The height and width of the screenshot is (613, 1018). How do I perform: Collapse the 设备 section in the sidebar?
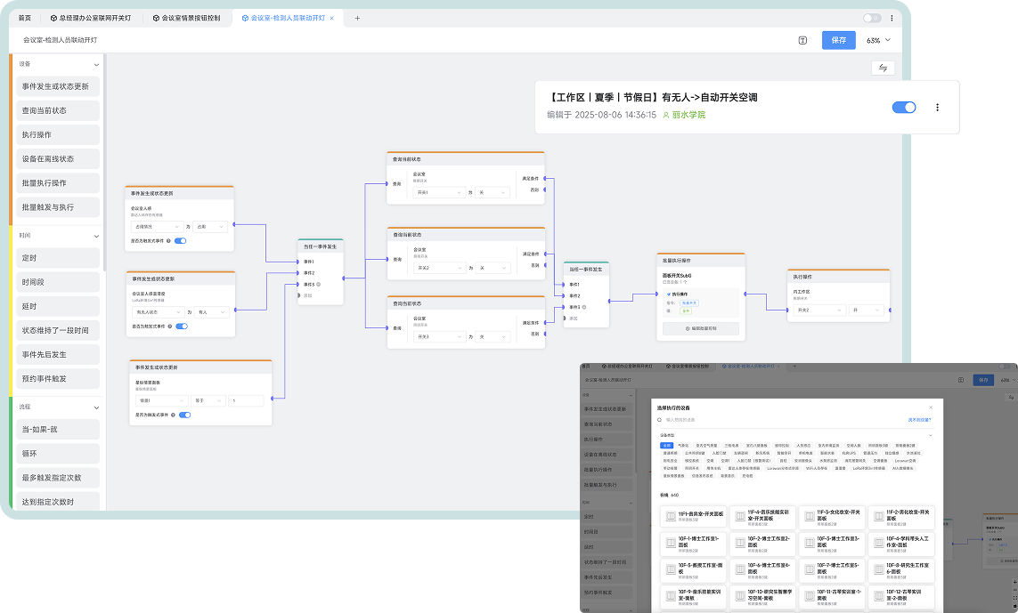[97, 64]
